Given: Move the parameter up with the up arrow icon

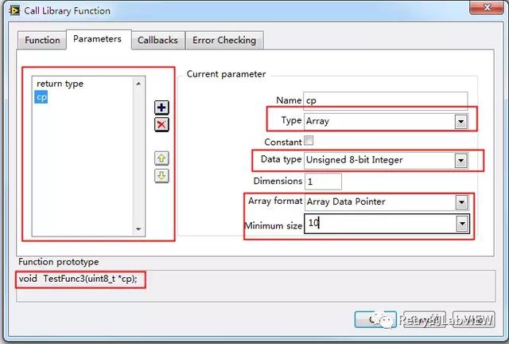Looking at the screenshot, I should coord(161,158).
